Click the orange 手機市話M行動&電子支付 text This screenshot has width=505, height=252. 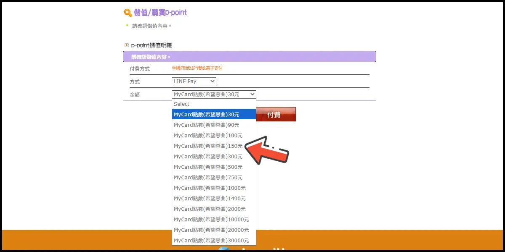(197, 68)
